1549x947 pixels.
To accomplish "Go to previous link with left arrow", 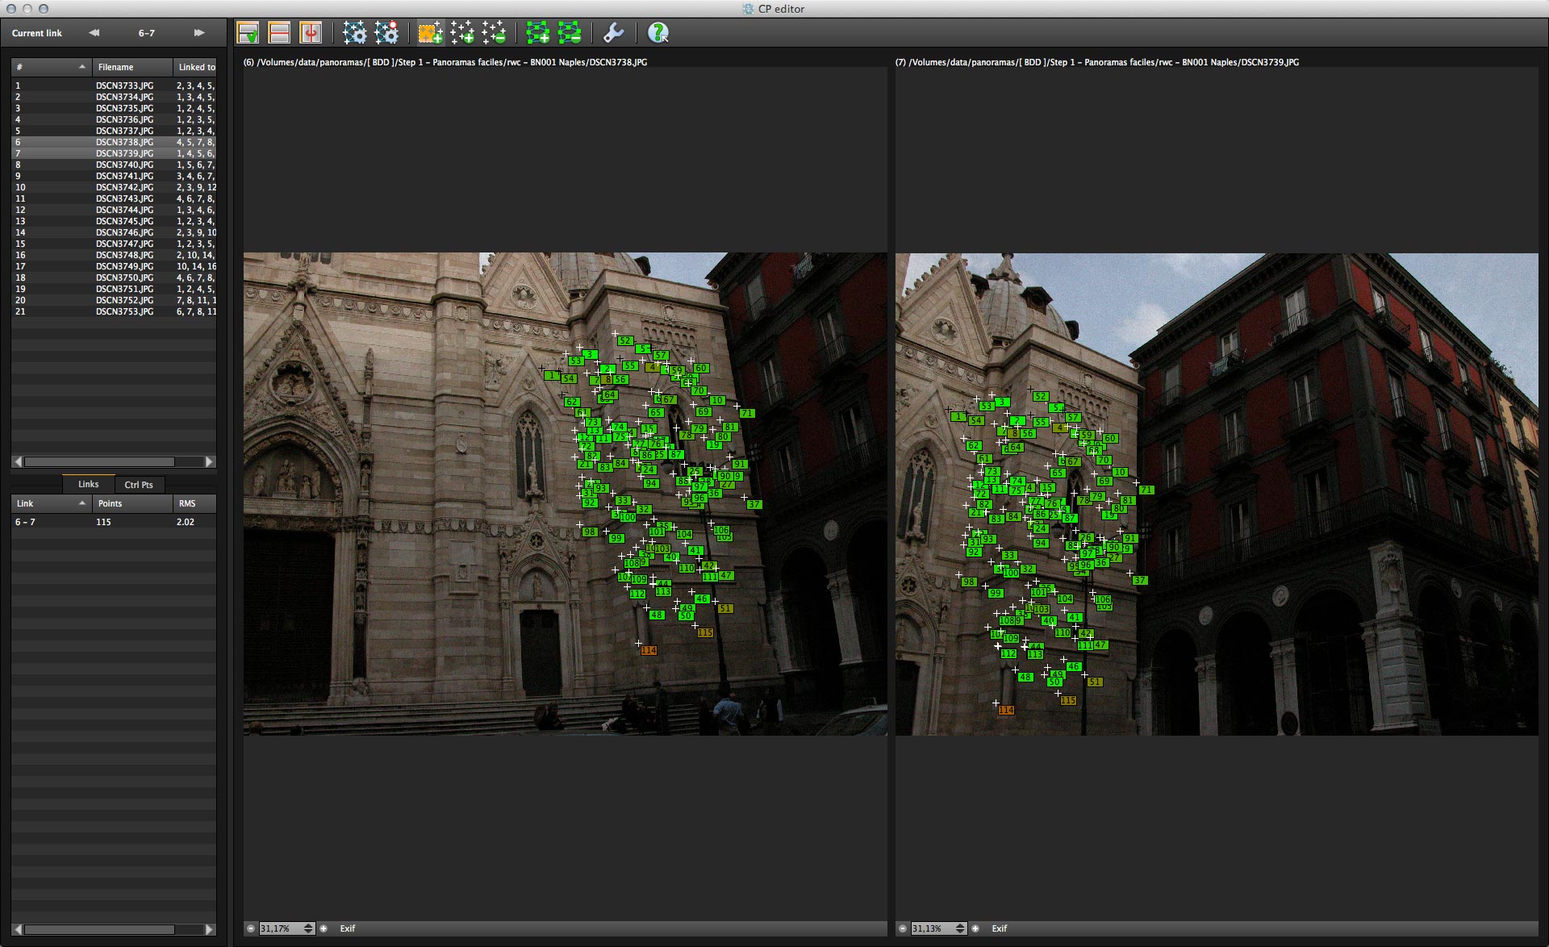I will tap(94, 33).
